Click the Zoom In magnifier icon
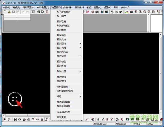The image size is (164, 127). [x=136, y=12]
